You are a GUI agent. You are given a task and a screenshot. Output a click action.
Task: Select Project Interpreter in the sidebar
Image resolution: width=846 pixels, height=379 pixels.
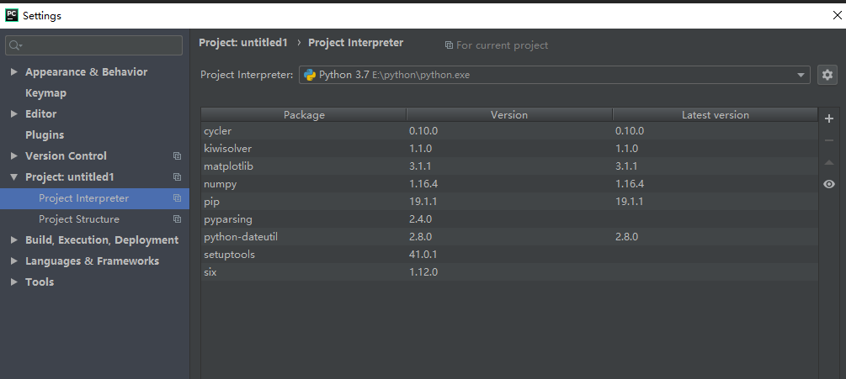94,198
